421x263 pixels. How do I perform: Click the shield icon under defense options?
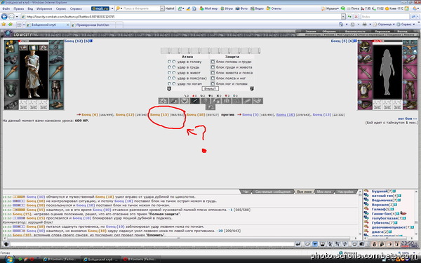(x=252, y=88)
